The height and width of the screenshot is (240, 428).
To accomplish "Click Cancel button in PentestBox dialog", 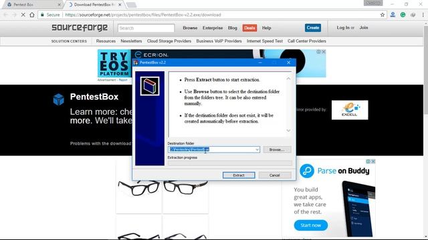I will coord(275,175).
